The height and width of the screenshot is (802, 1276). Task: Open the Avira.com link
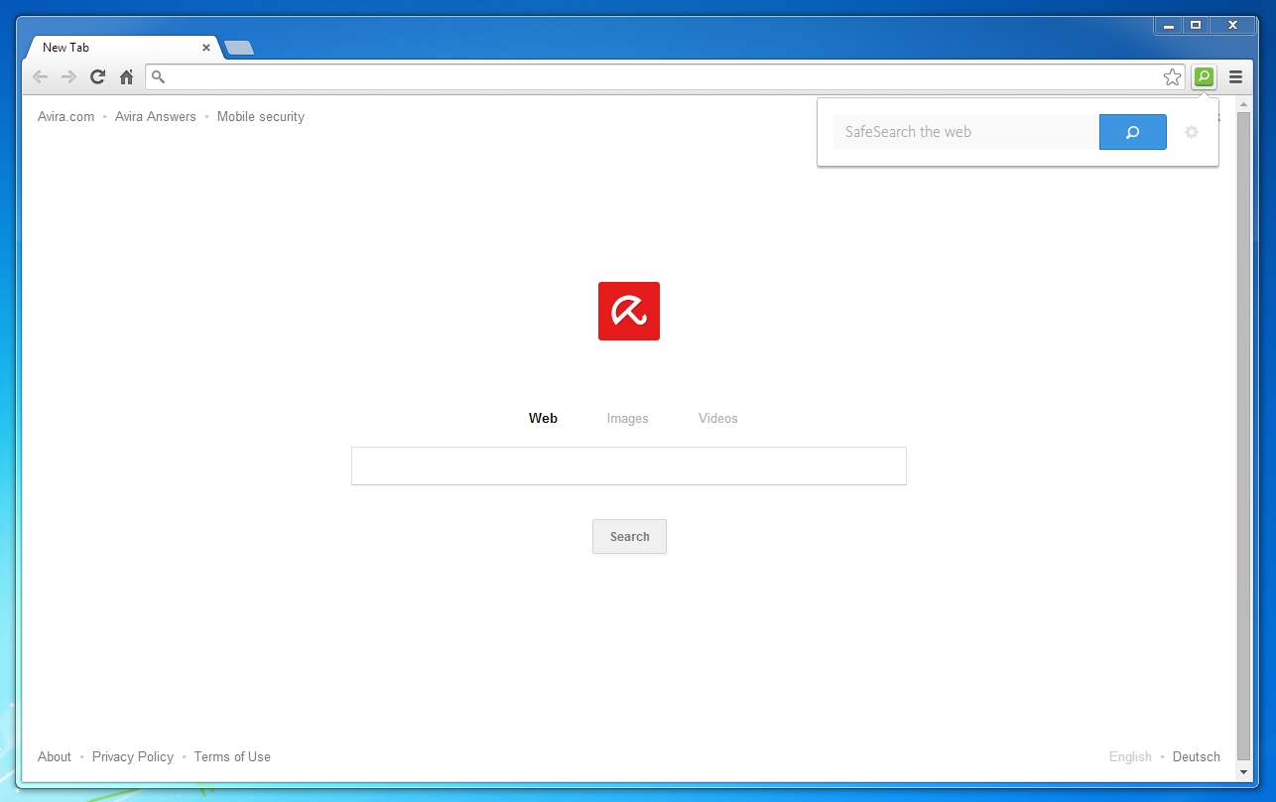click(66, 117)
